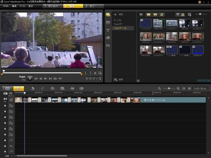
Task: Open the Record/Capture option
Action: coord(53,89)
